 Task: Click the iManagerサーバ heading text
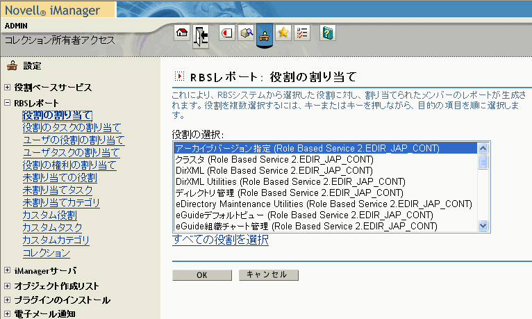click(x=45, y=271)
